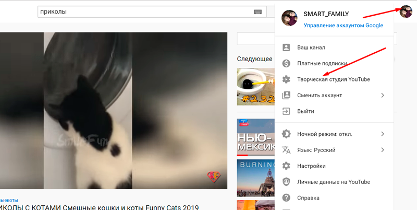Expand the Язык: Русский submenu arrow
The width and height of the screenshot is (417, 210).
pyautogui.click(x=383, y=150)
